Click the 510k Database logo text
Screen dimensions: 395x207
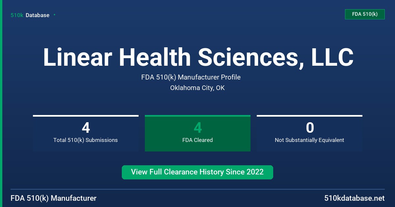click(x=30, y=15)
